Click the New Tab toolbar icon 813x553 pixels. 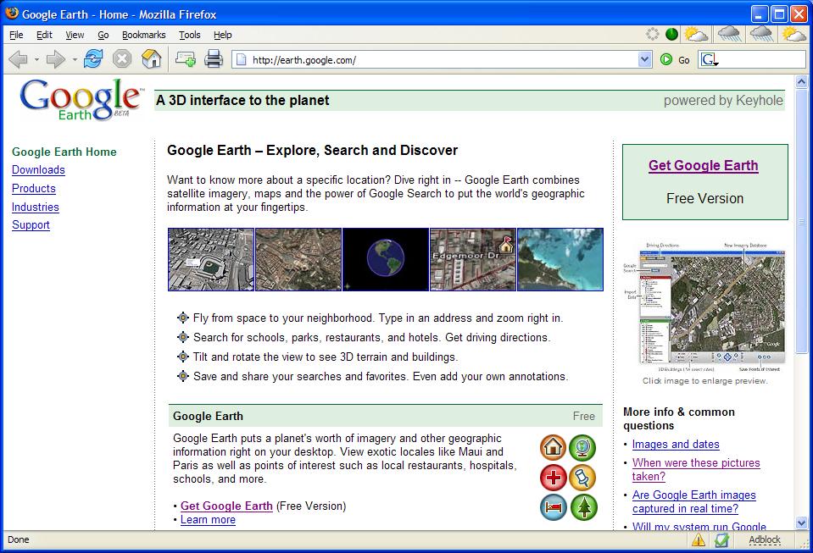click(x=185, y=59)
